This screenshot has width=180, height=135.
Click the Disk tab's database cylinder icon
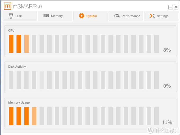point(11,16)
